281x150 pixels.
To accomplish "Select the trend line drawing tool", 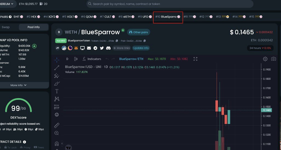I will tap(57, 68).
